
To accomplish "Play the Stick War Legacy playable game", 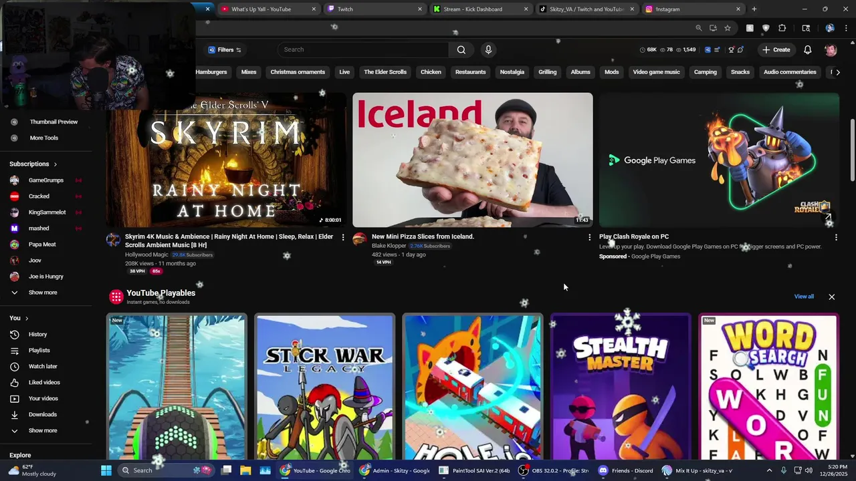I will click(x=324, y=386).
